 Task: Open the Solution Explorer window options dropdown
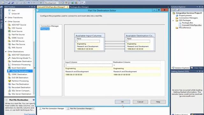click(x=197, y=7)
